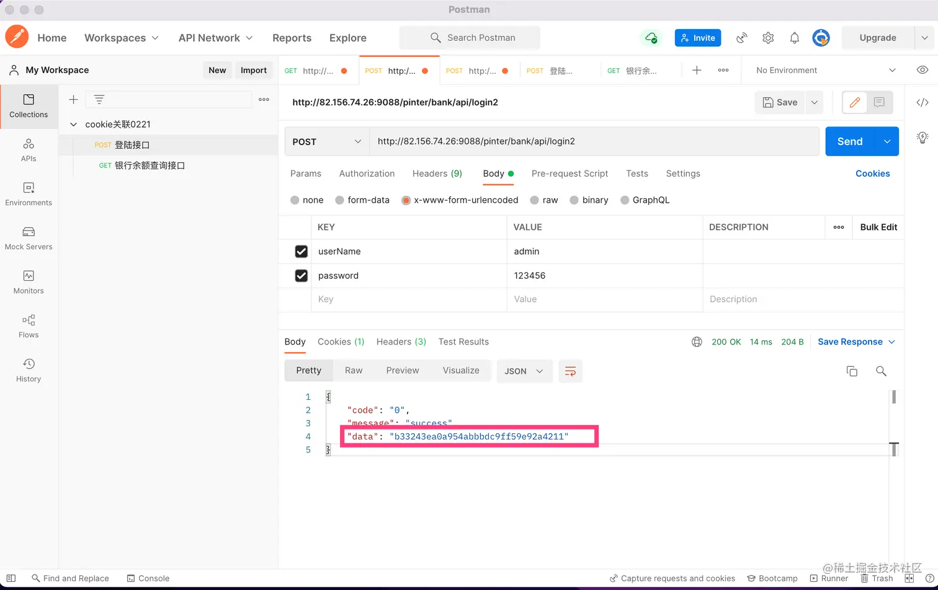Open the Flows sidebar panel
The height and width of the screenshot is (590, 938).
tap(29, 326)
